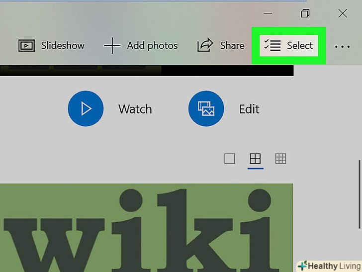Screen dimensions: 362x272
Task: Open the Share option
Action: click(x=220, y=45)
